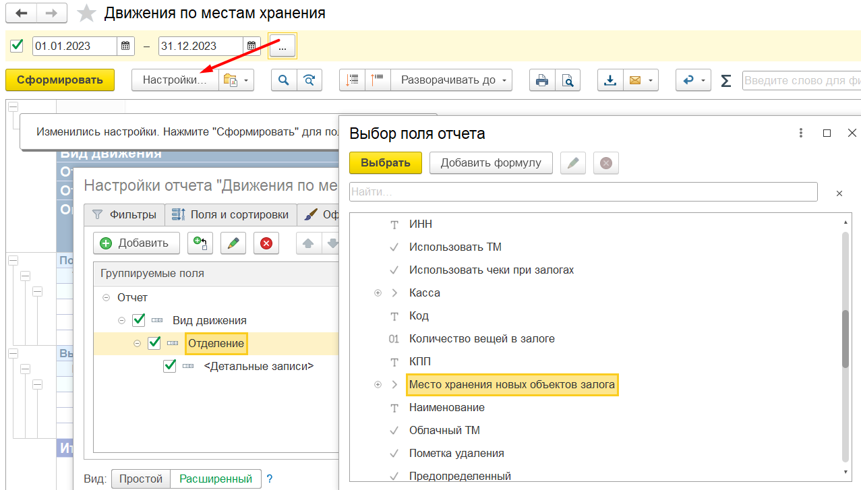Open print preview icon

(568, 80)
